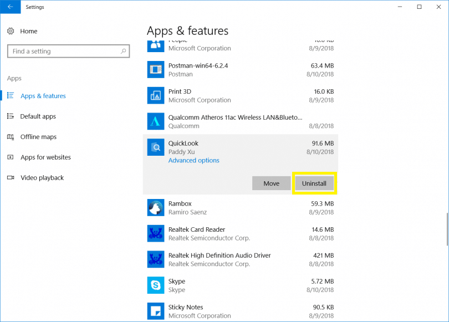Open QuickLook Advanced options link
The image size is (449, 322).
coord(194,160)
